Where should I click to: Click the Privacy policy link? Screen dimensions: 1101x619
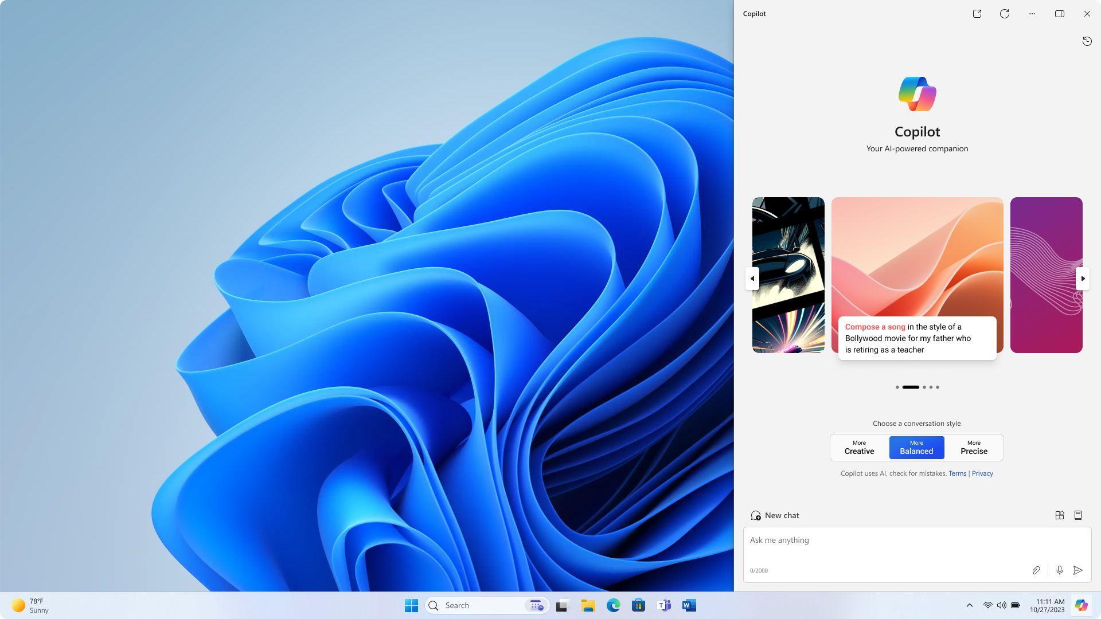[x=982, y=473]
